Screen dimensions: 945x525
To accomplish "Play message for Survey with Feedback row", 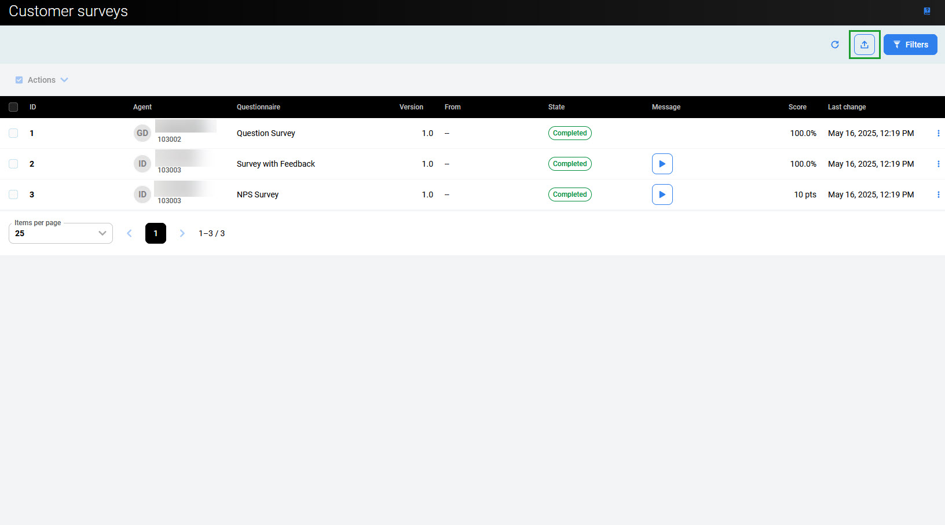I will pos(662,164).
